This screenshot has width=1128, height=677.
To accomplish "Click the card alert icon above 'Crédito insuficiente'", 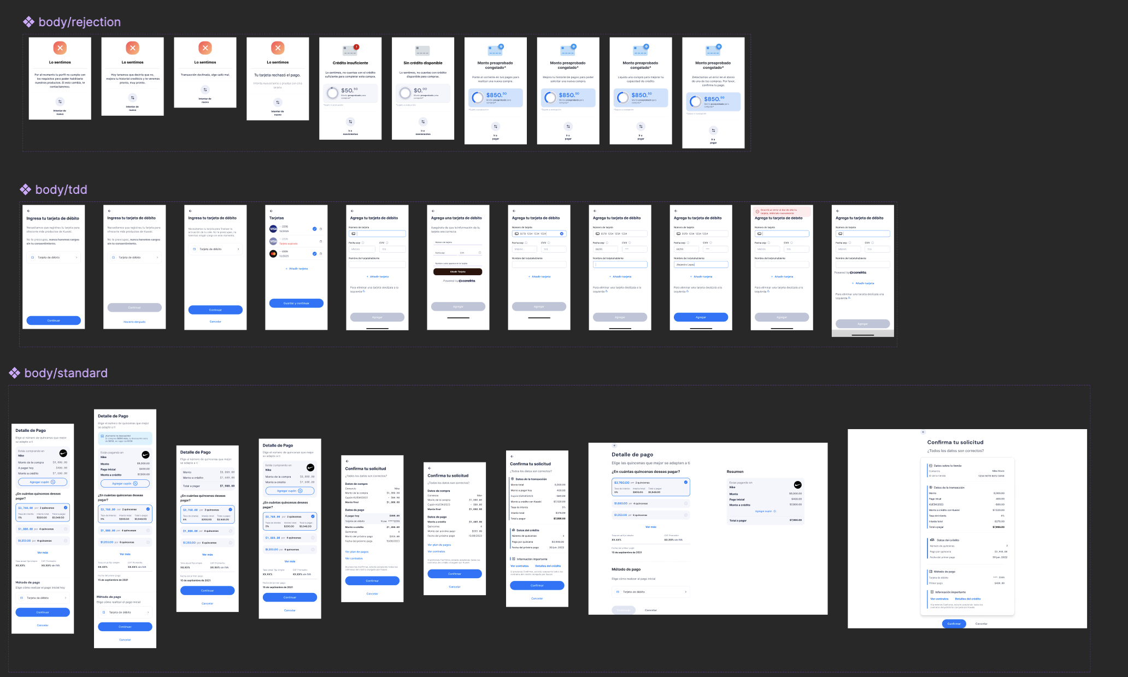I will [x=350, y=50].
